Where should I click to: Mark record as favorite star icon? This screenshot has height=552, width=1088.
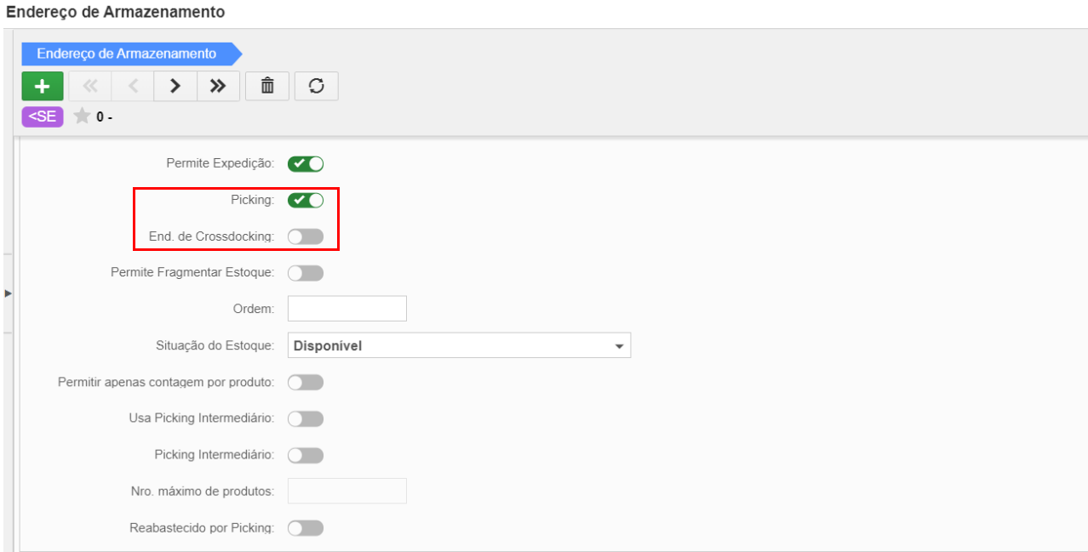click(x=82, y=117)
